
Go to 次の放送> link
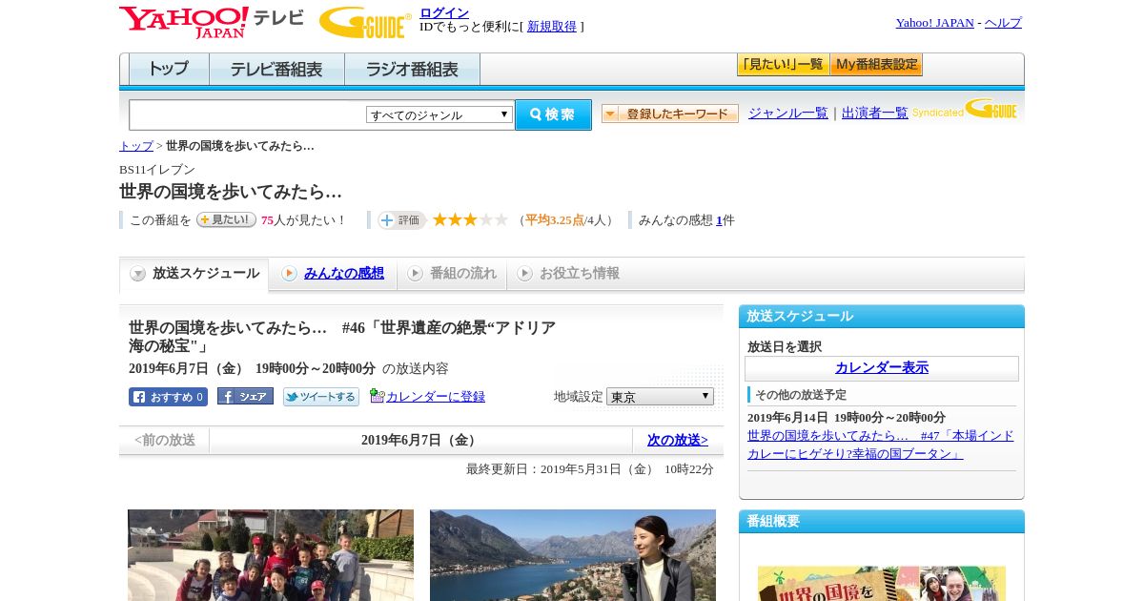tap(678, 440)
